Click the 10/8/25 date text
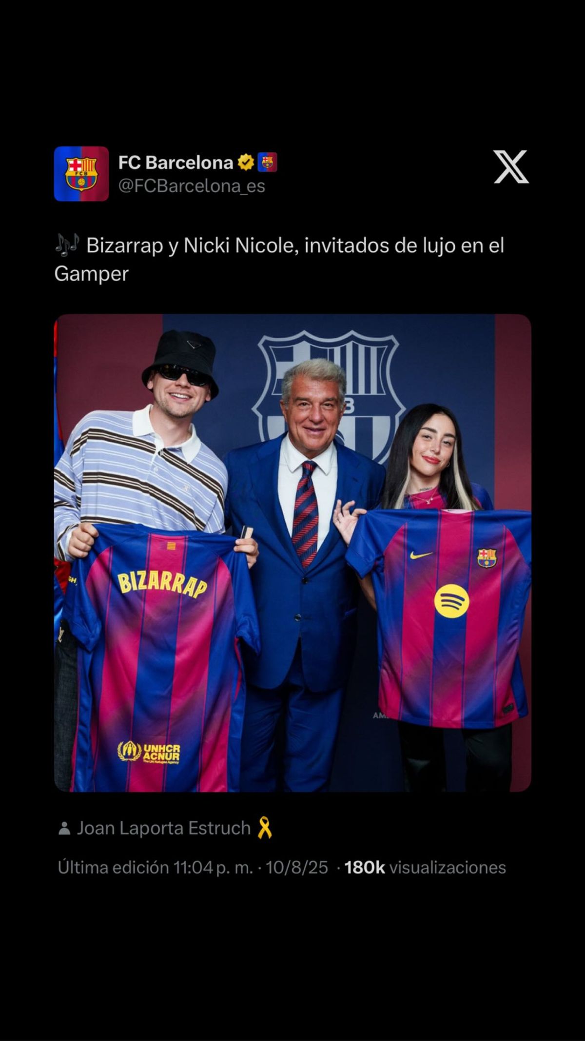The image size is (585, 1041). (296, 867)
